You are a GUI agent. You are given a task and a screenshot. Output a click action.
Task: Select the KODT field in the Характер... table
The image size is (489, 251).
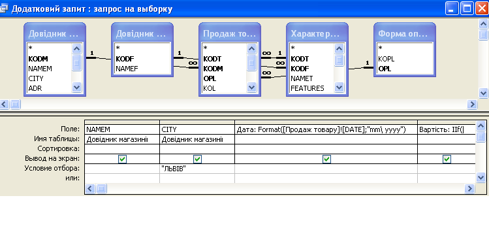point(300,59)
